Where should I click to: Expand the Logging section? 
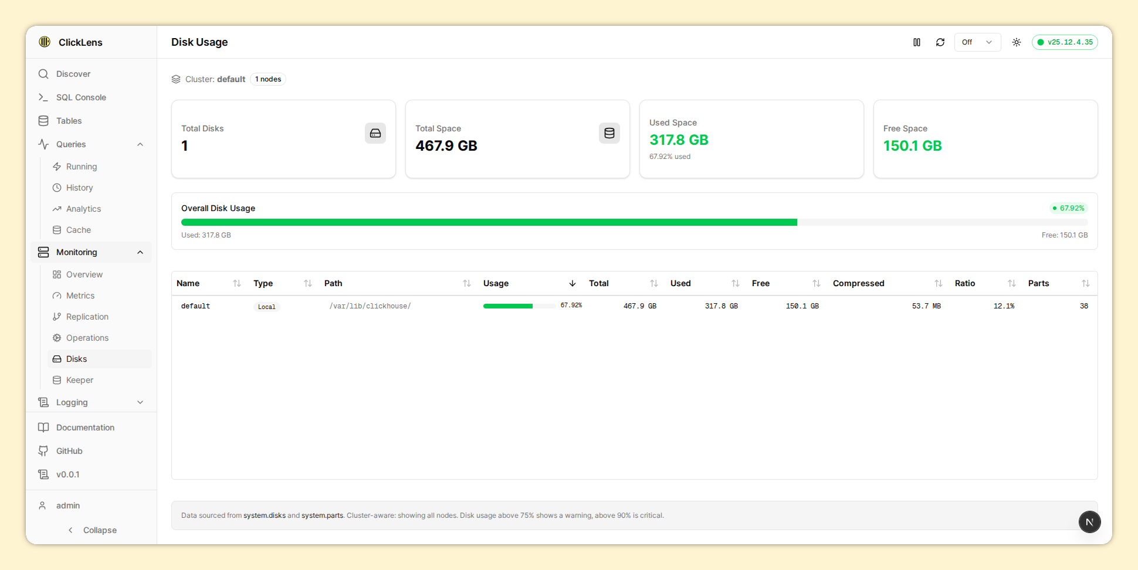tap(140, 402)
